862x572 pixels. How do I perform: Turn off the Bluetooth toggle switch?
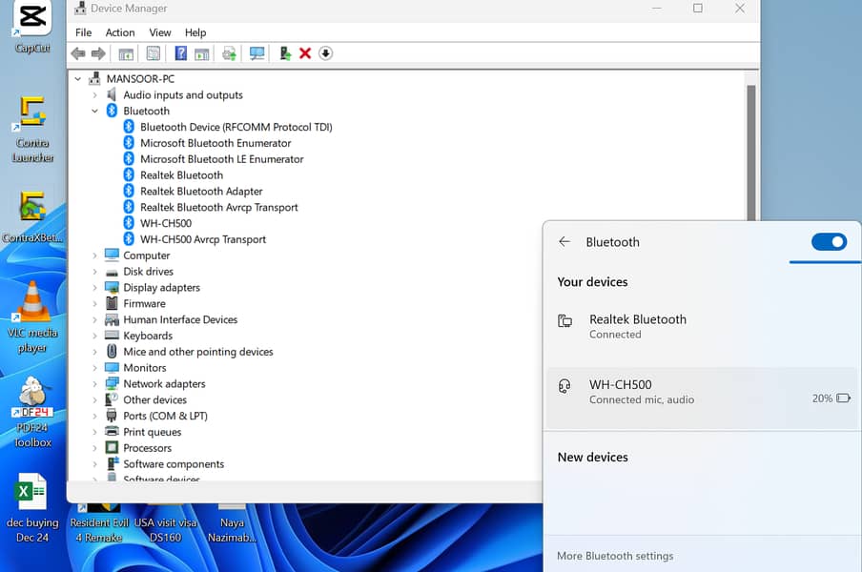(x=829, y=242)
